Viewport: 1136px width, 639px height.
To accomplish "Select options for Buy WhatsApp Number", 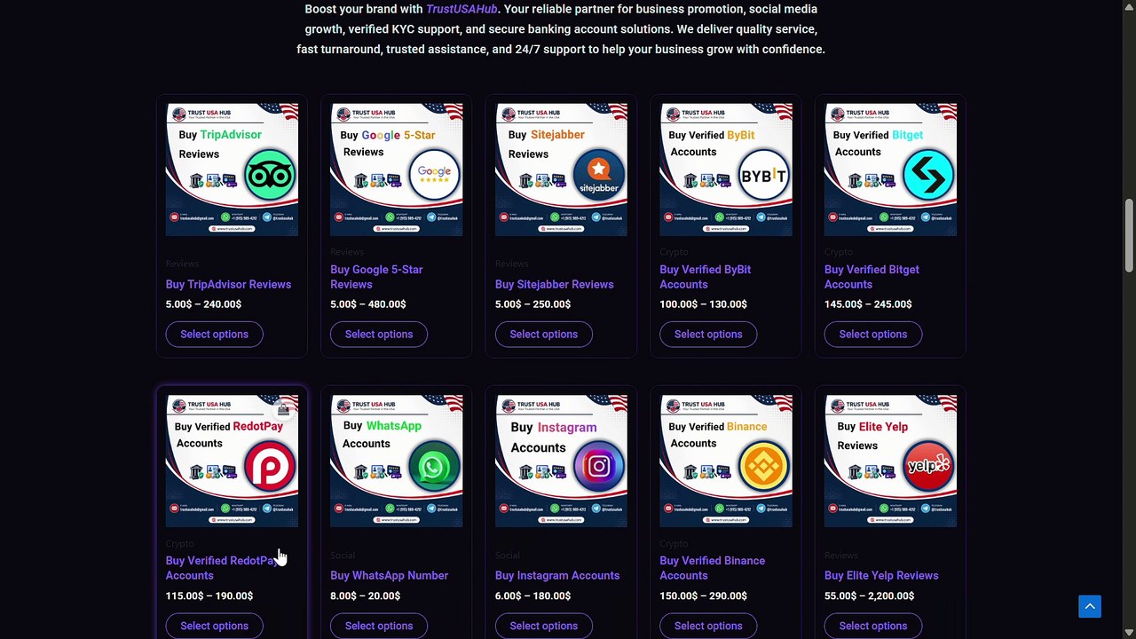I will point(379,626).
